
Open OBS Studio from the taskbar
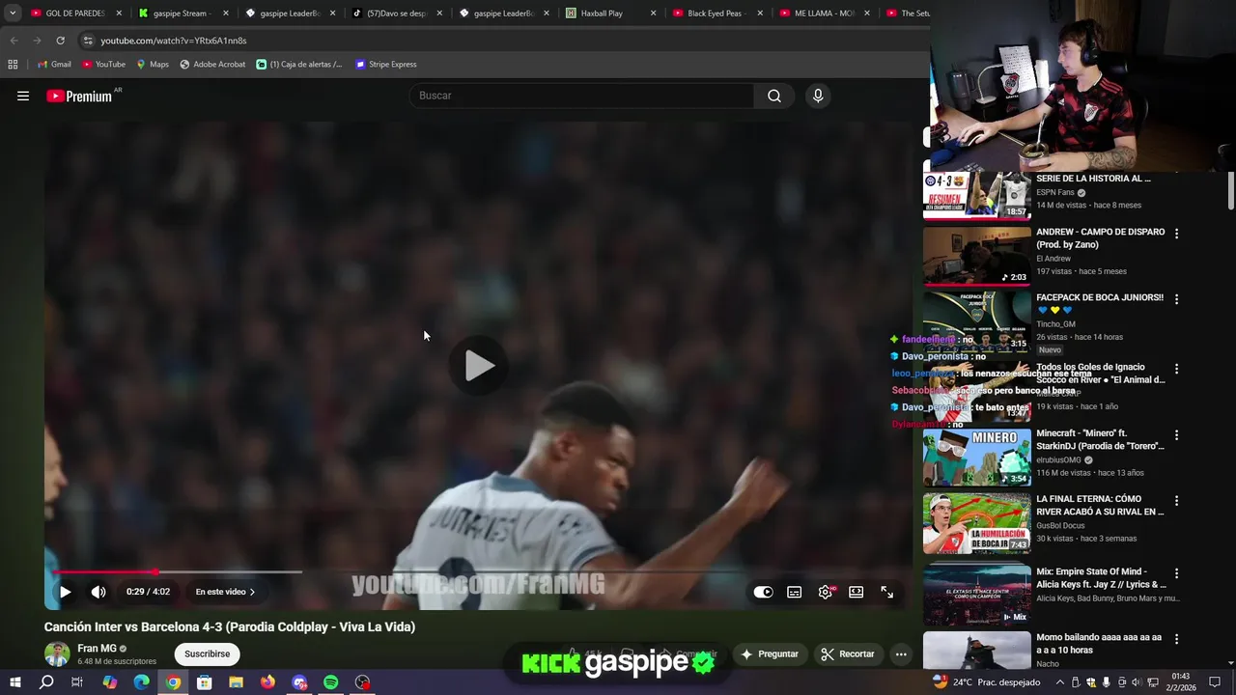click(x=362, y=682)
